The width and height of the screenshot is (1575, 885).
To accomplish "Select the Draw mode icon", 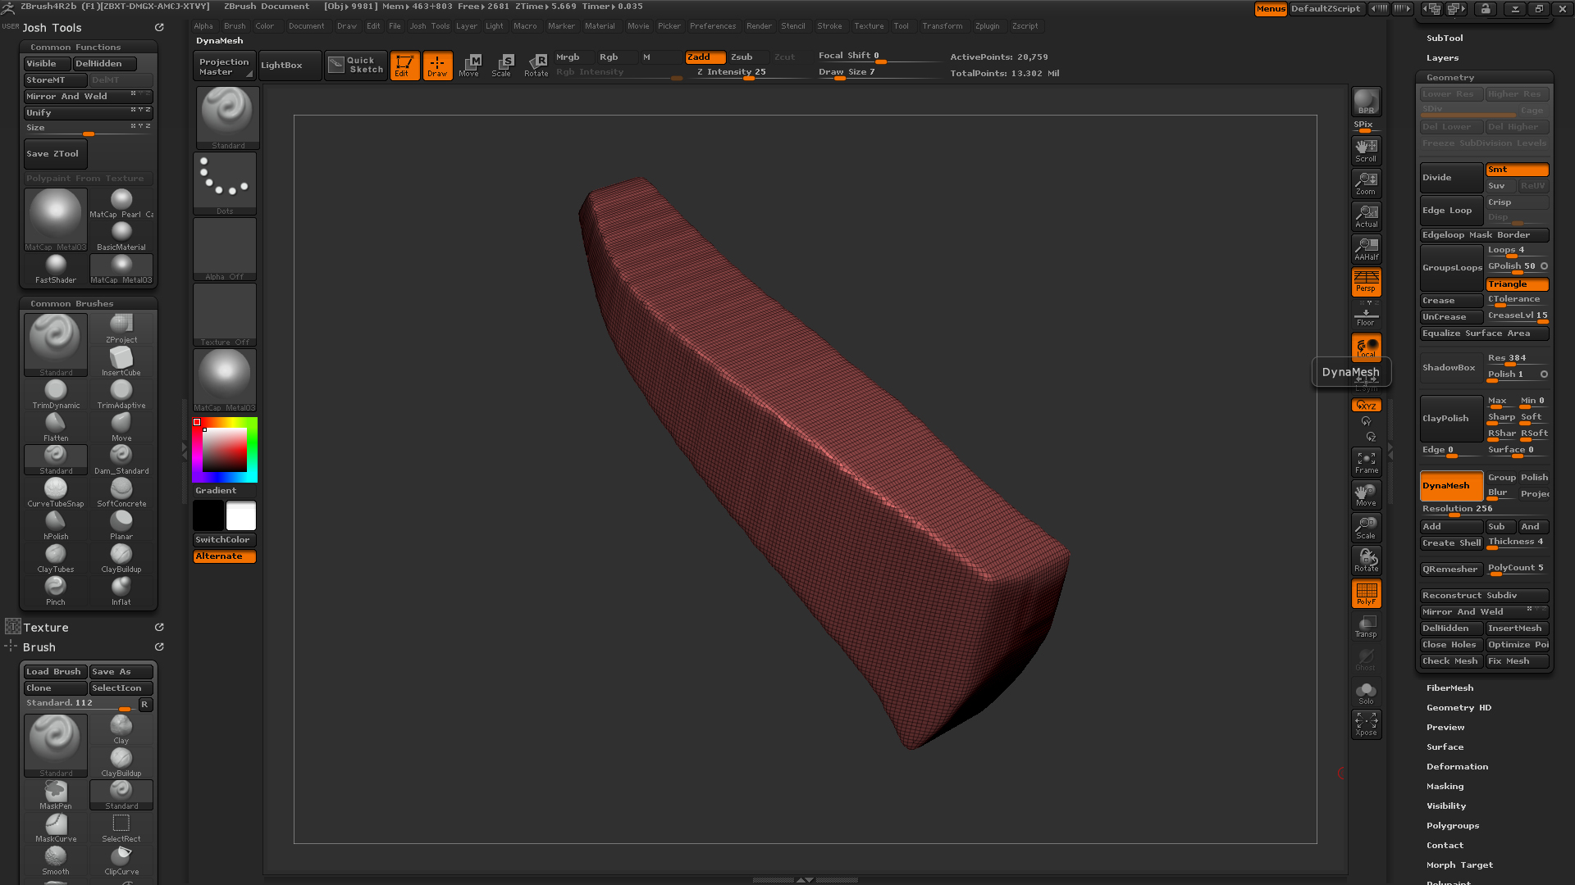I will 437,66.
